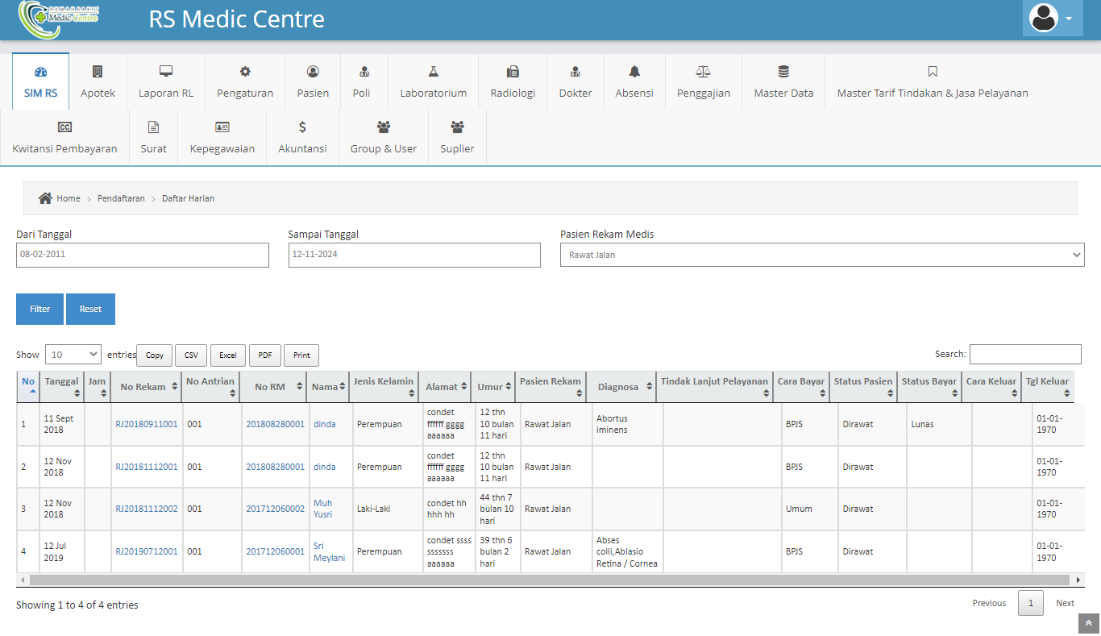Open record link RJ20180911001
Image resolution: width=1101 pixels, height=636 pixels.
146,424
